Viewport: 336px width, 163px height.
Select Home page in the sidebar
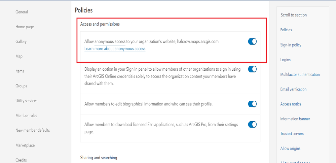tap(25, 27)
